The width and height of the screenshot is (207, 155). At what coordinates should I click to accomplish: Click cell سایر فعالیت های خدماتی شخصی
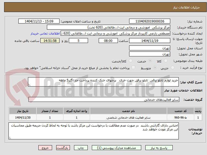[x=128, y=117]
